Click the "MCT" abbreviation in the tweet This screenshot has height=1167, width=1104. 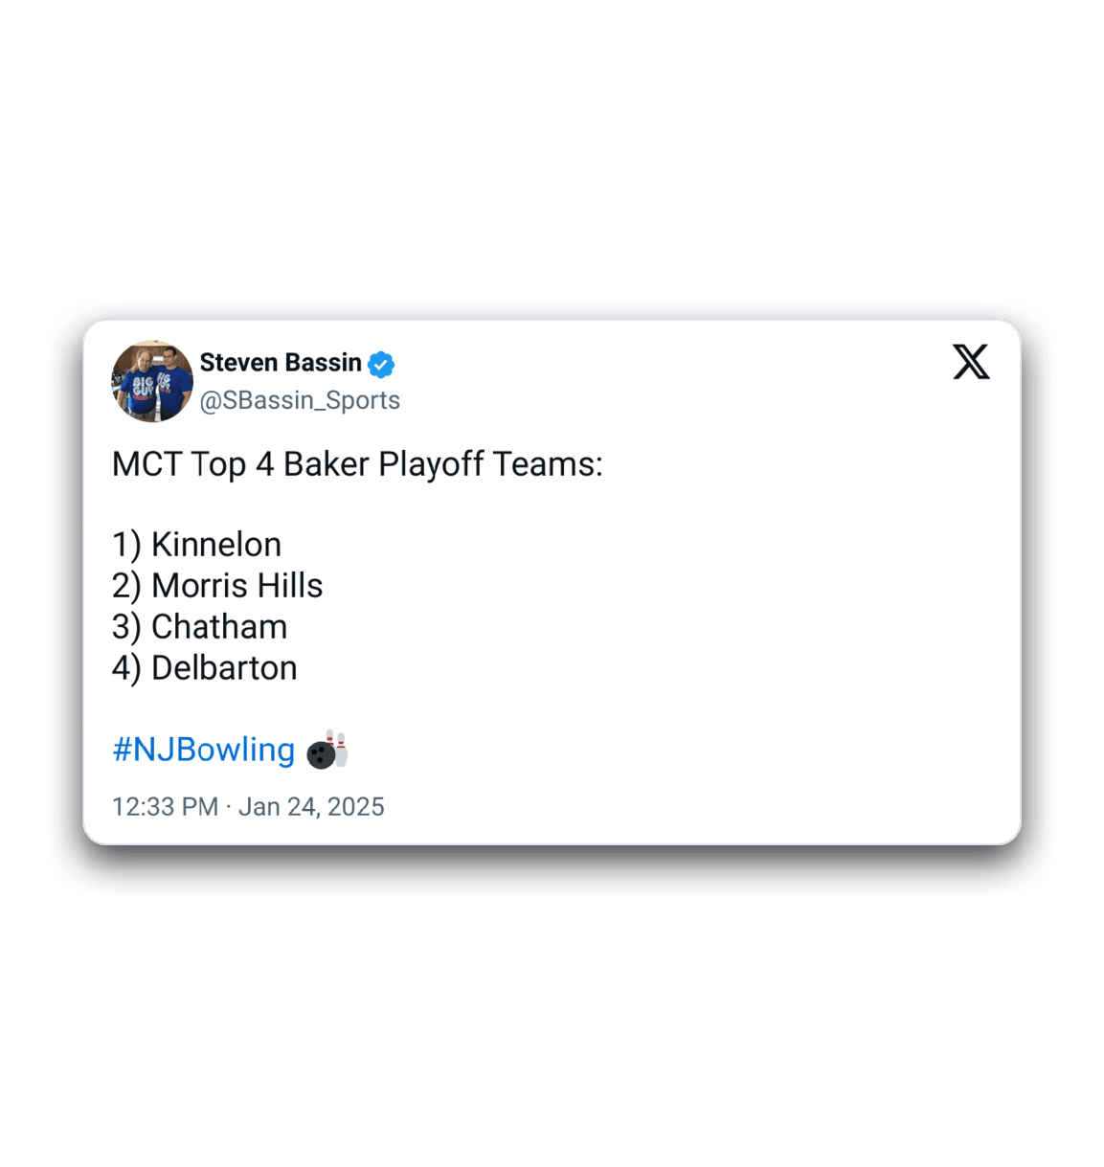coord(146,464)
